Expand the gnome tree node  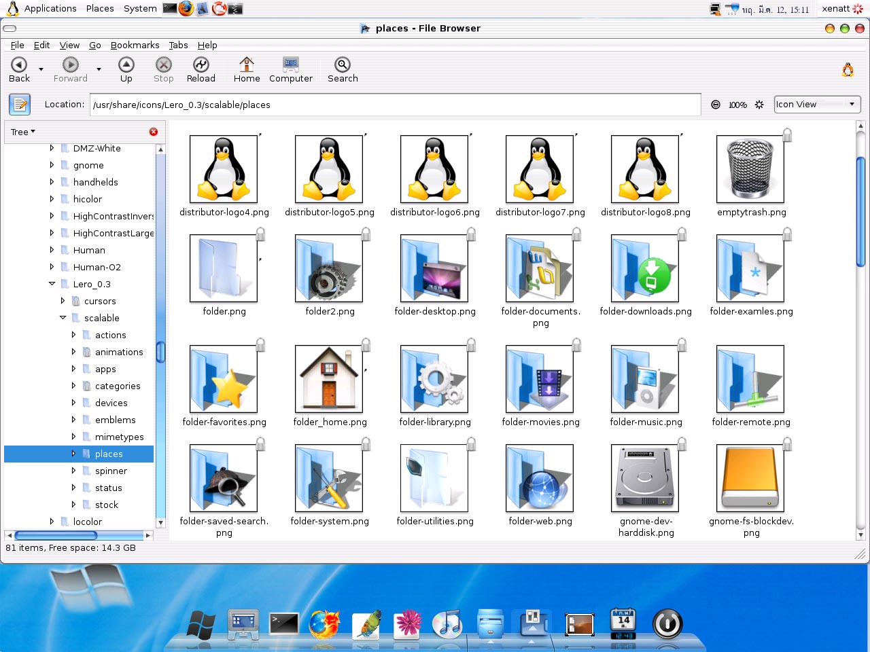52,165
